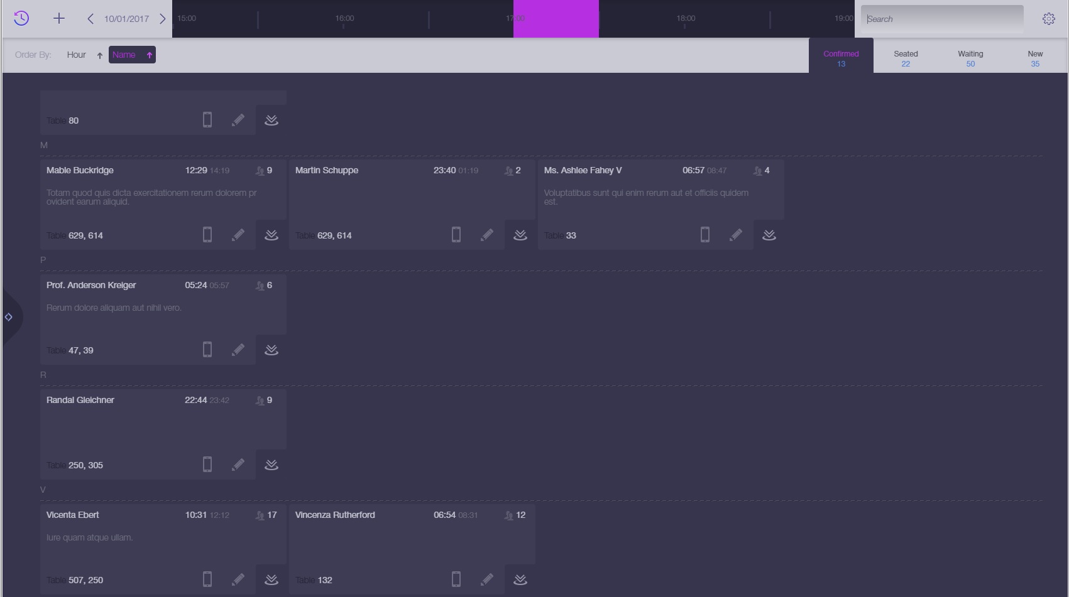Click time 23:40 on Martin Schuppe
This screenshot has height=597, width=1069.
[444, 170]
